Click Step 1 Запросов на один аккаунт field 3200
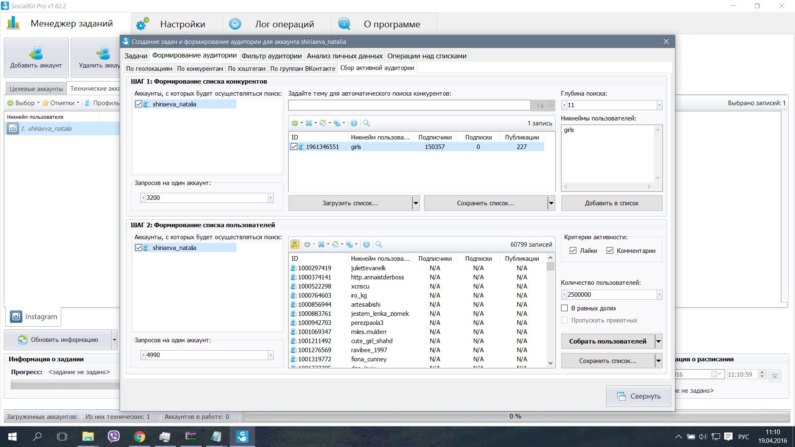This screenshot has width=795, height=447. tap(207, 198)
